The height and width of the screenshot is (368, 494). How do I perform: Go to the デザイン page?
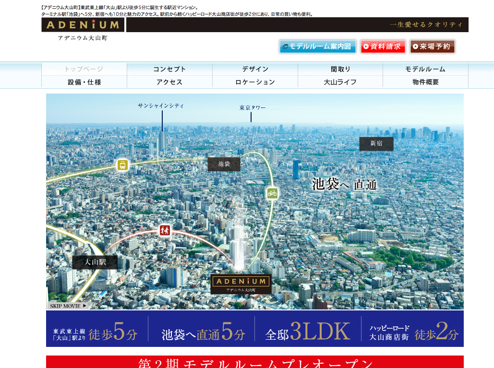pyautogui.click(x=255, y=69)
